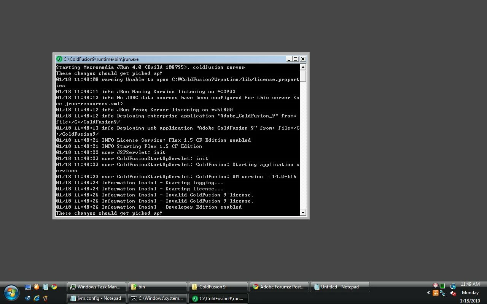Viewport: 487px width, 304px height.
Task: Click the muted volume tray icon
Action: [x=453, y=293]
